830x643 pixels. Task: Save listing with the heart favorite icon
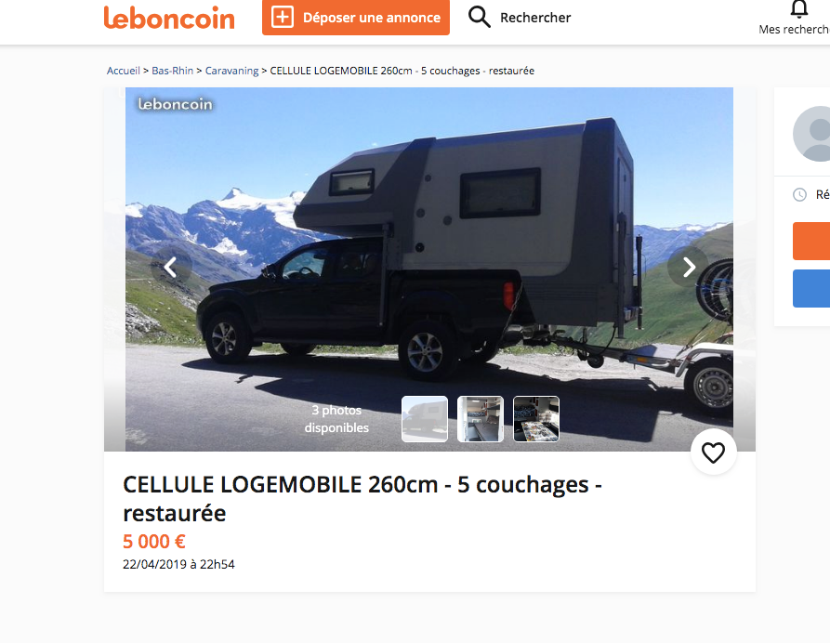point(713,453)
